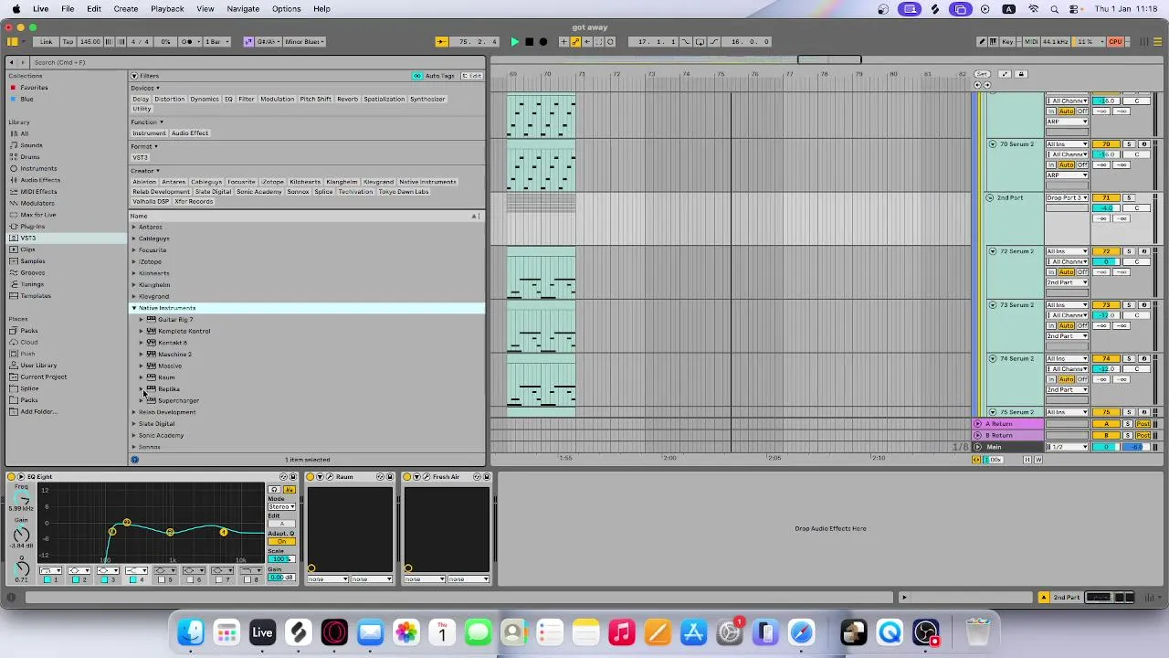The image size is (1169, 658).
Task: Click the browser search field
Action: 256,62
